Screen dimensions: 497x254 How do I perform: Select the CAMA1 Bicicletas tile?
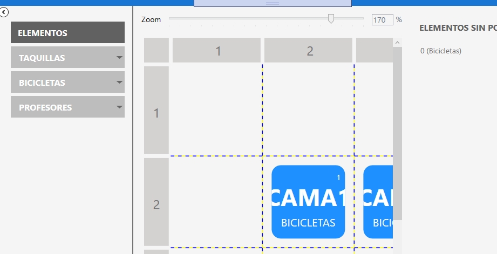pos(308,202)
